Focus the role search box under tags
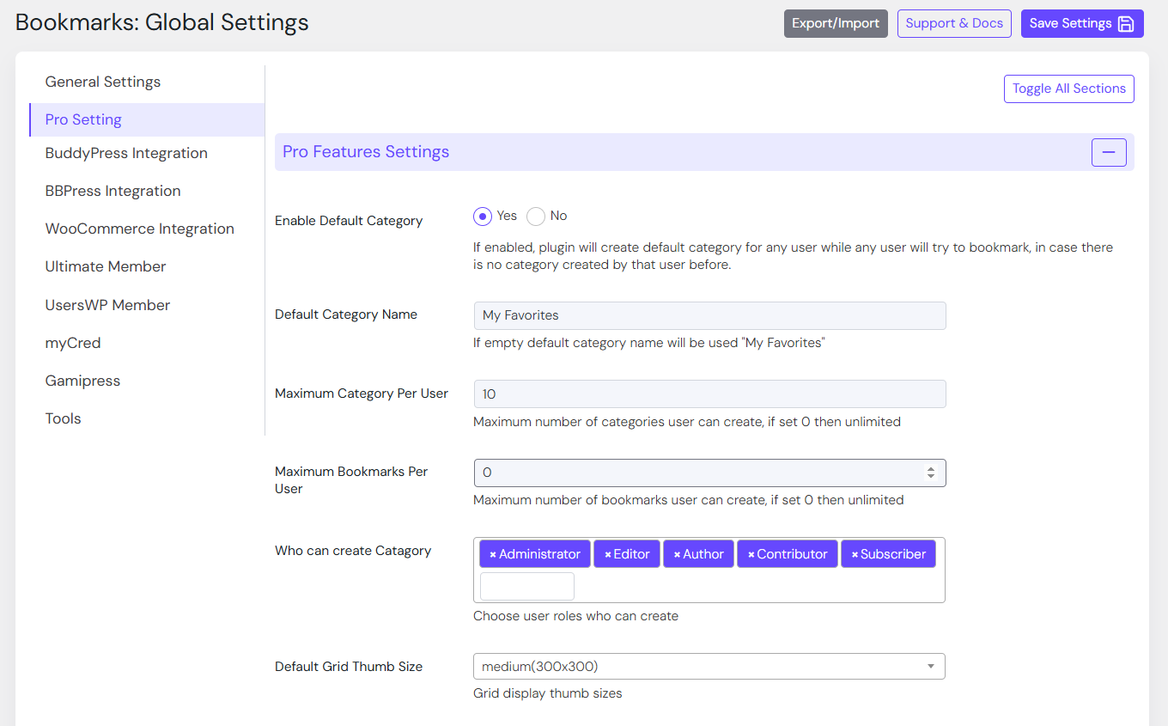 (527, 586)
